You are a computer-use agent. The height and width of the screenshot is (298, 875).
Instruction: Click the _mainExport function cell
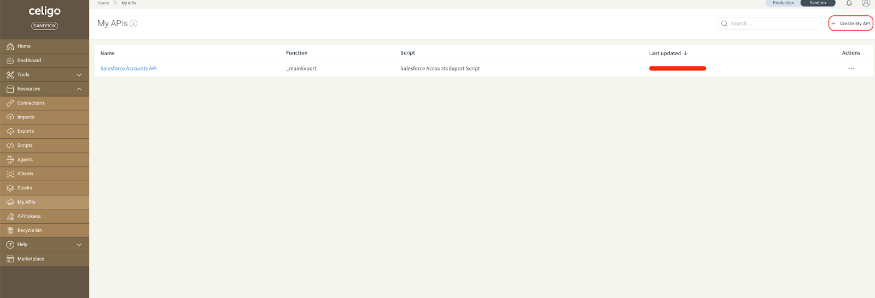point(301,69)
